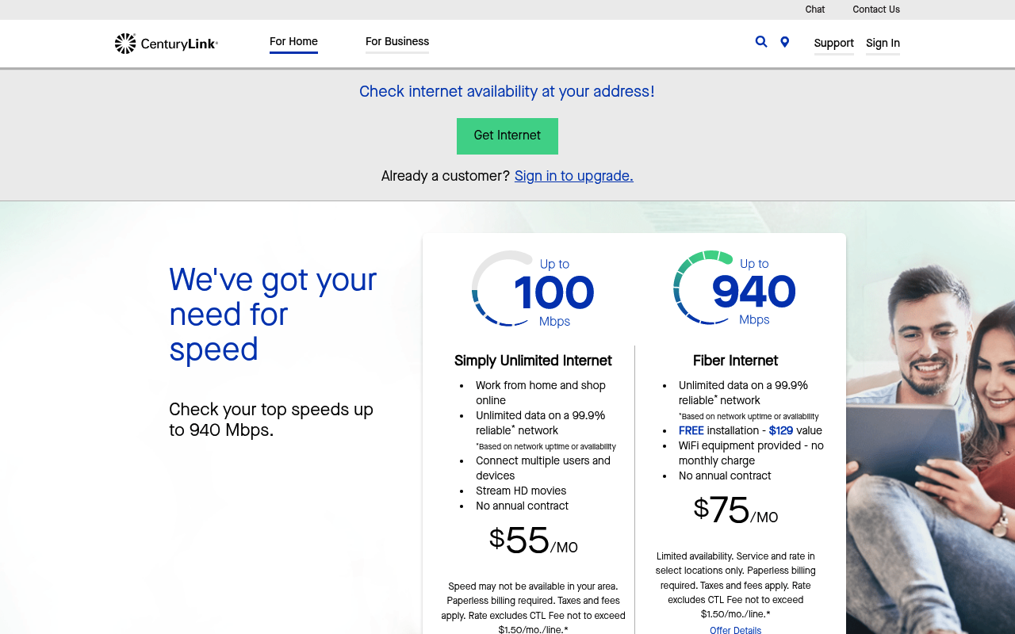Click the $75/MO price
This screenshot has height=634, width=1015.
tap(735, 511)
